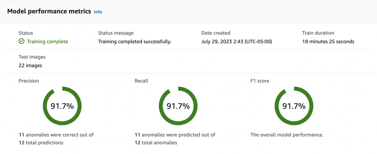Image resolution: width=377 pixels, height=154 pixels.
Task: Select the train duration 18 minutes 25 seconds
Action: 328,41
